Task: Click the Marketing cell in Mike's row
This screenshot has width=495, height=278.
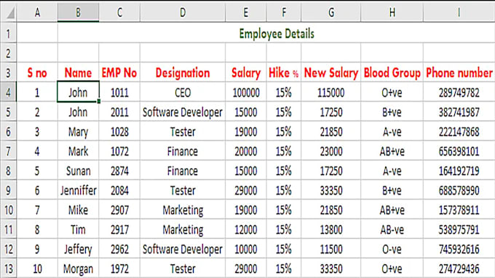Action: tap(183, 210)
